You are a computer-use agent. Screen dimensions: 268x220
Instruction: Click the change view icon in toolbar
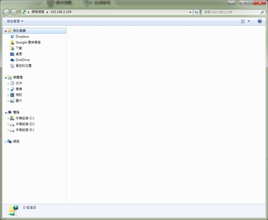[x=243, y=21]
